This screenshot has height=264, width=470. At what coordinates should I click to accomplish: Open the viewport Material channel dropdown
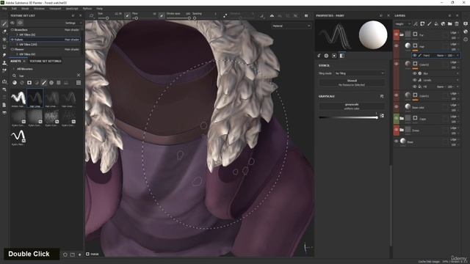tap(291, 26)
